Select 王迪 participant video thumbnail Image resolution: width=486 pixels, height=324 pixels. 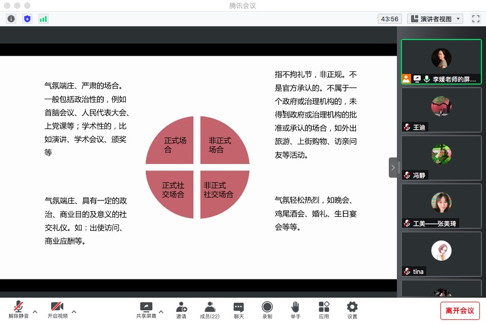(x=441, y=110)
